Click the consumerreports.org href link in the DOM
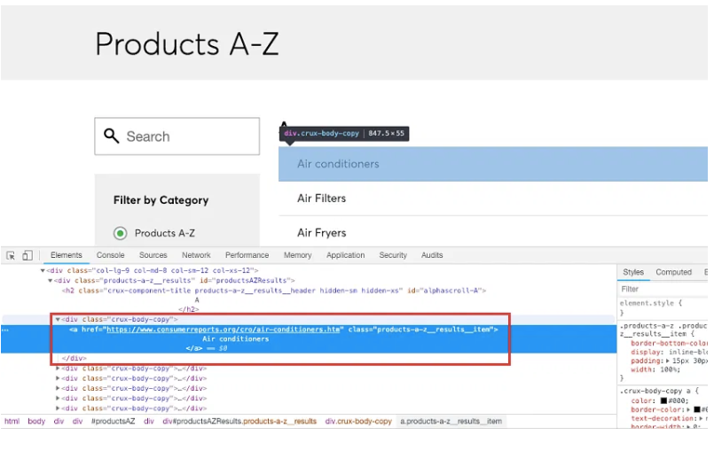Image resolution: width=722 pixels, height=451 pixels. 223,330
